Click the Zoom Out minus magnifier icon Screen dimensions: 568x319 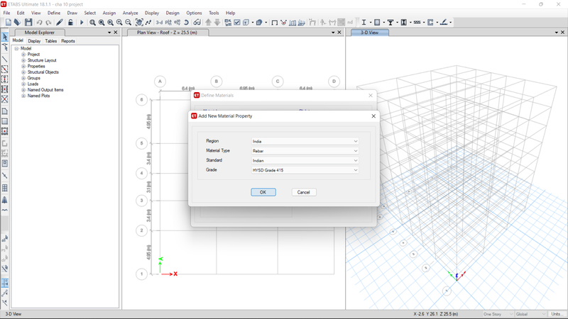[128, 23]
